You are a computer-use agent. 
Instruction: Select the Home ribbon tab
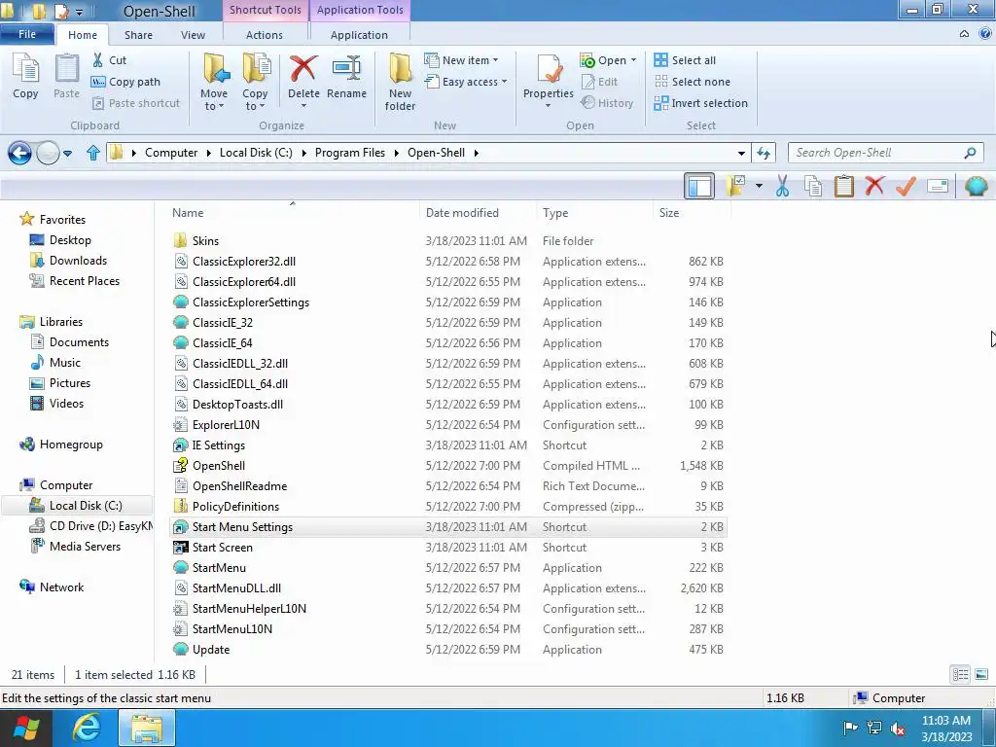pyautogui.click(x=83, y=35)
